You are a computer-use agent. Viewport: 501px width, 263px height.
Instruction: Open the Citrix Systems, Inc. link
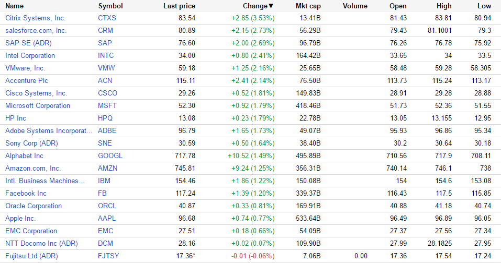pos(36,18)
